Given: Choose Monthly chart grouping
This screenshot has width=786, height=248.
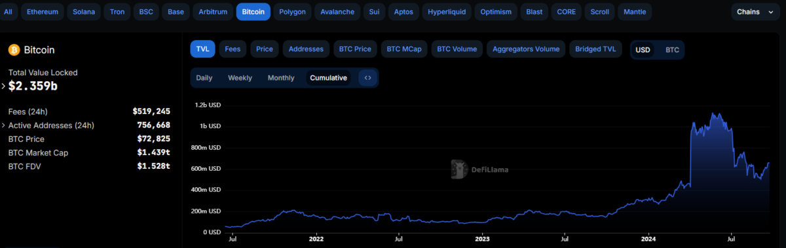Looking at the screenshot, I should coord(281,78).
